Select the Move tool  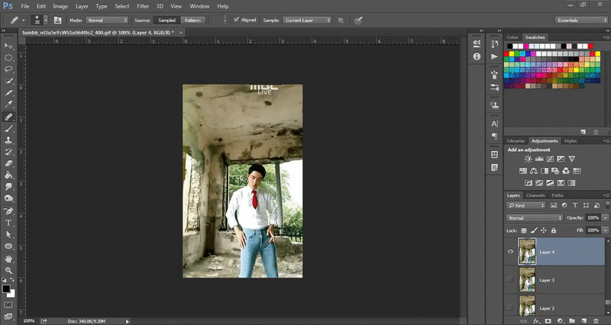[8, 46]
